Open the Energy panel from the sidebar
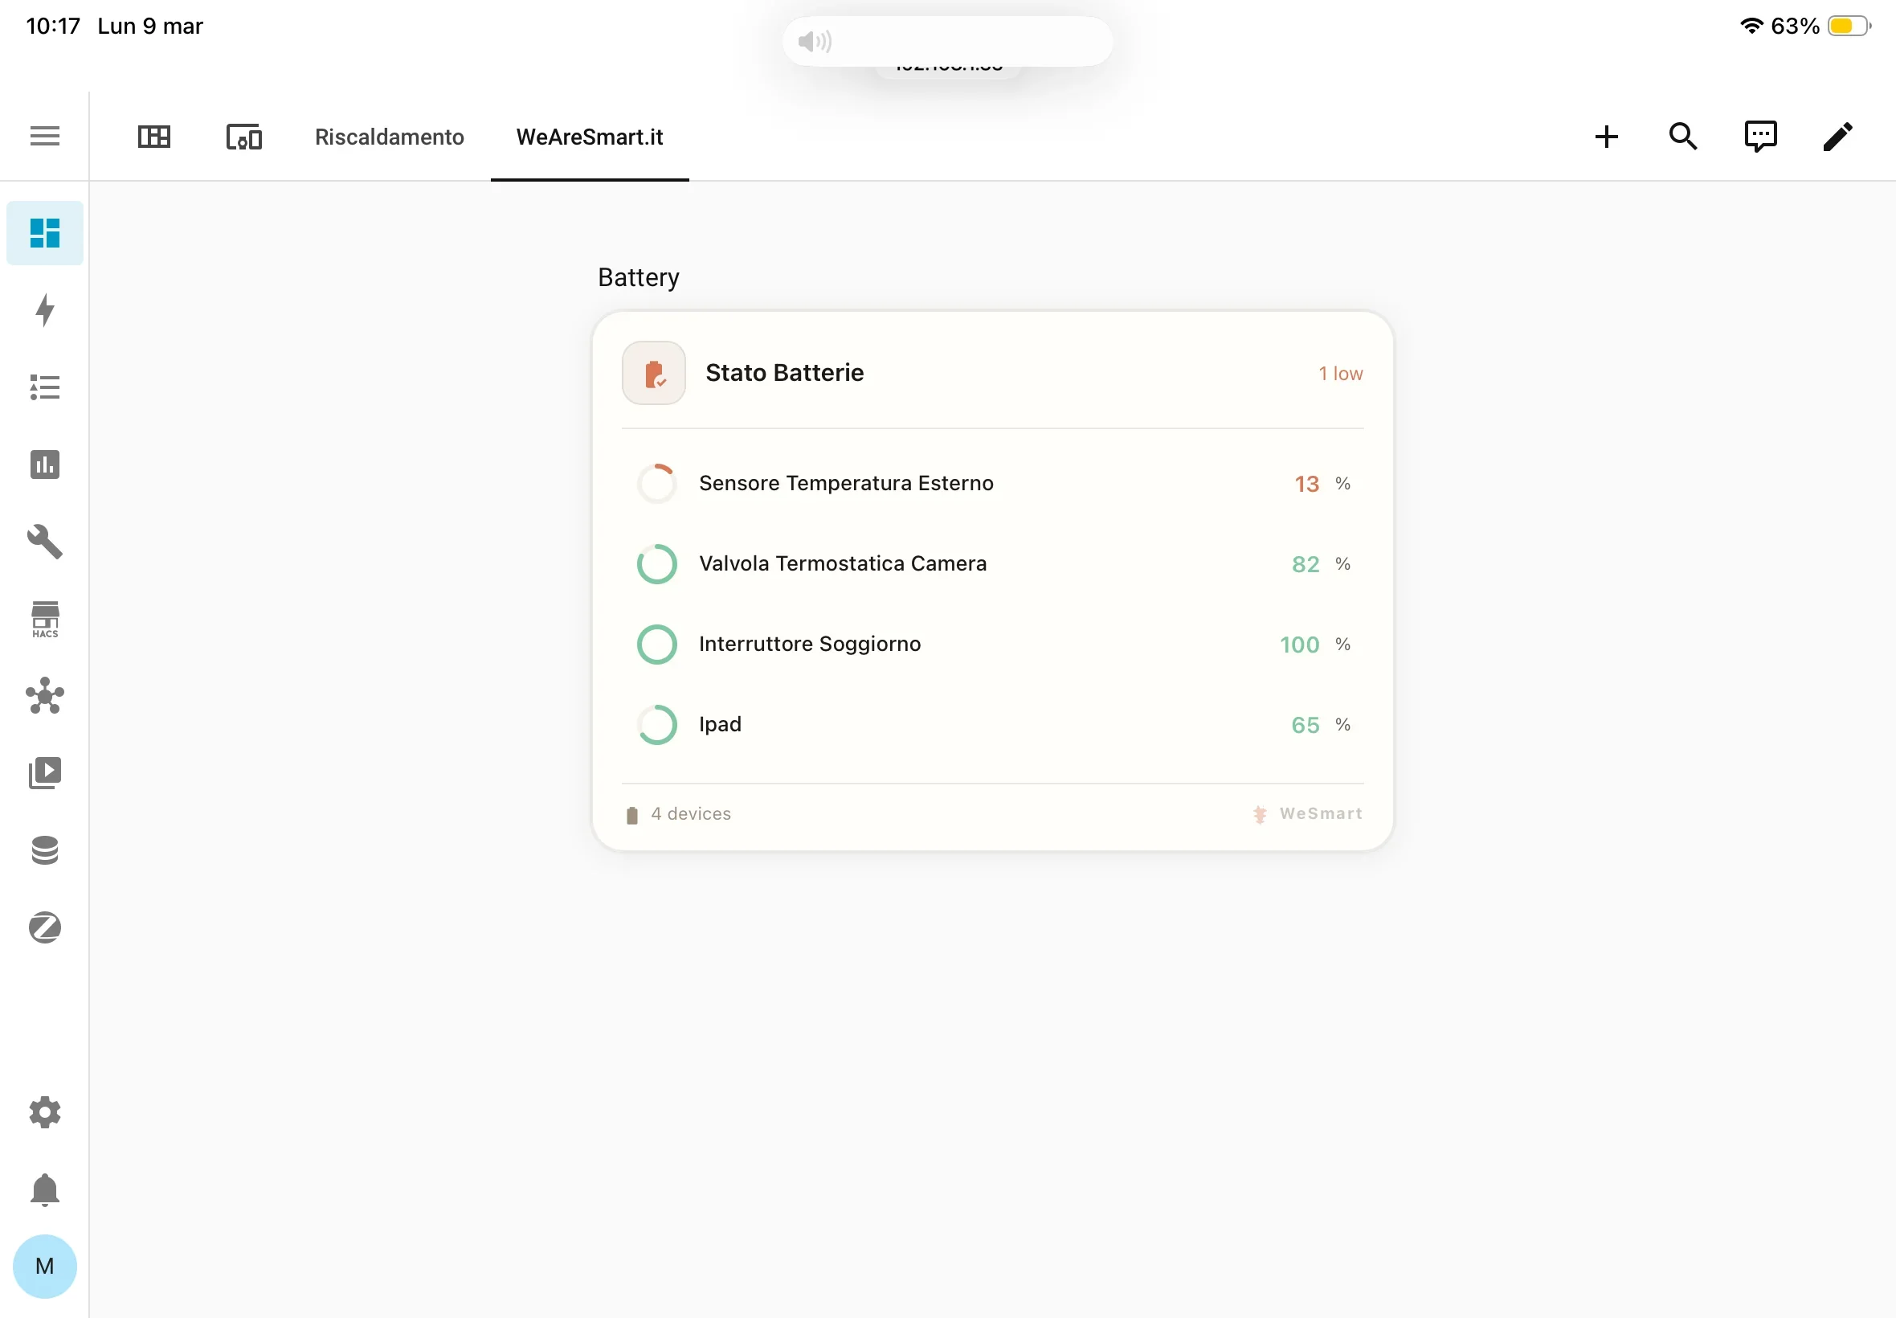The image size is (1896, 1318). coord(44,310)
